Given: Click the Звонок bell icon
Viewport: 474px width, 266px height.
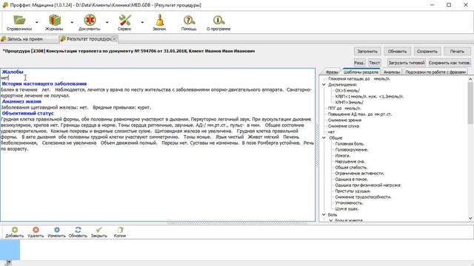Looking at the screenshot, I should click(160, 20).
